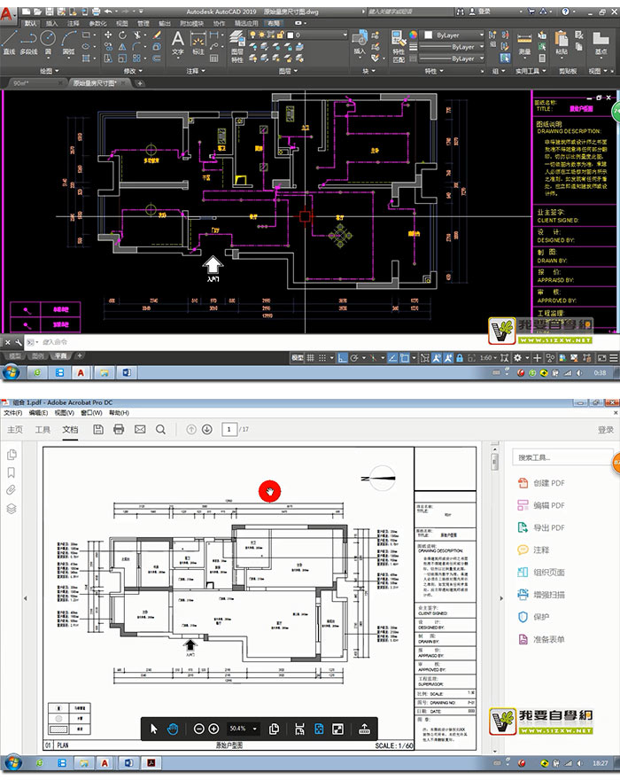Toggle MODEL/paper space (模型) button in status bar
Viewport: 620px width, 780px height.
[298, 358]
